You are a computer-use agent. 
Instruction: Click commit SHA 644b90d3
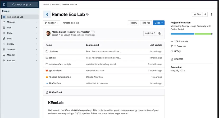point(150,33)
